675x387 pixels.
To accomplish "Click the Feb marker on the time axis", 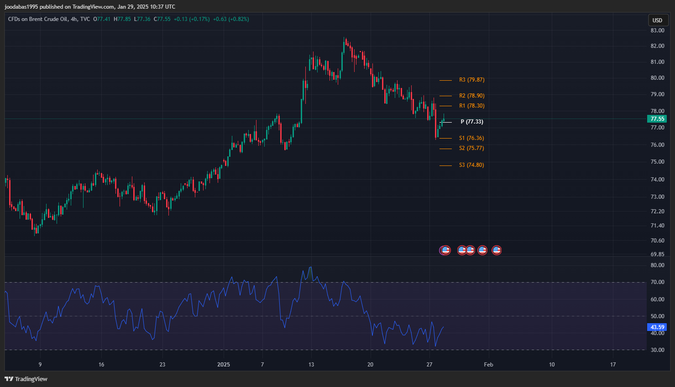I will point(488,364).
